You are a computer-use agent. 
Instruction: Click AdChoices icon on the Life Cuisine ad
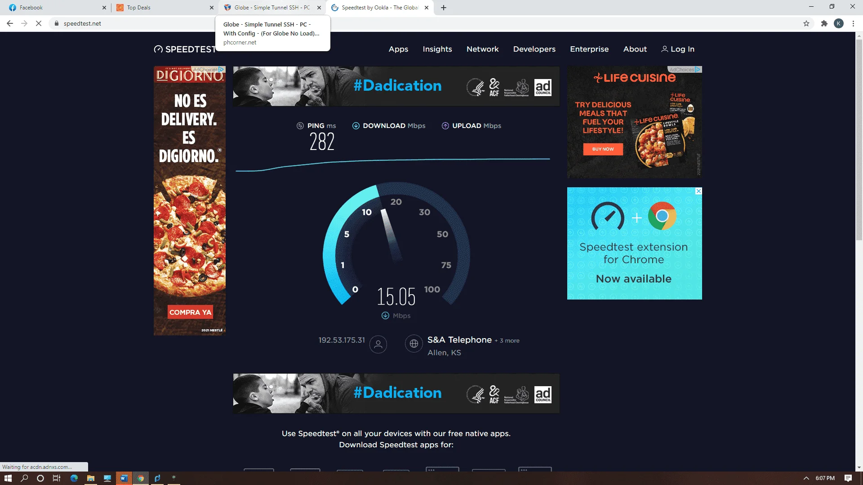pyautogui.click(x=698, y=70)
